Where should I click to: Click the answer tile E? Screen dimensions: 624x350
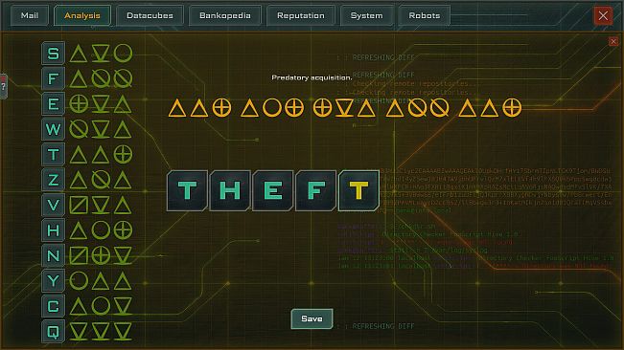click(x=273, y=191)
